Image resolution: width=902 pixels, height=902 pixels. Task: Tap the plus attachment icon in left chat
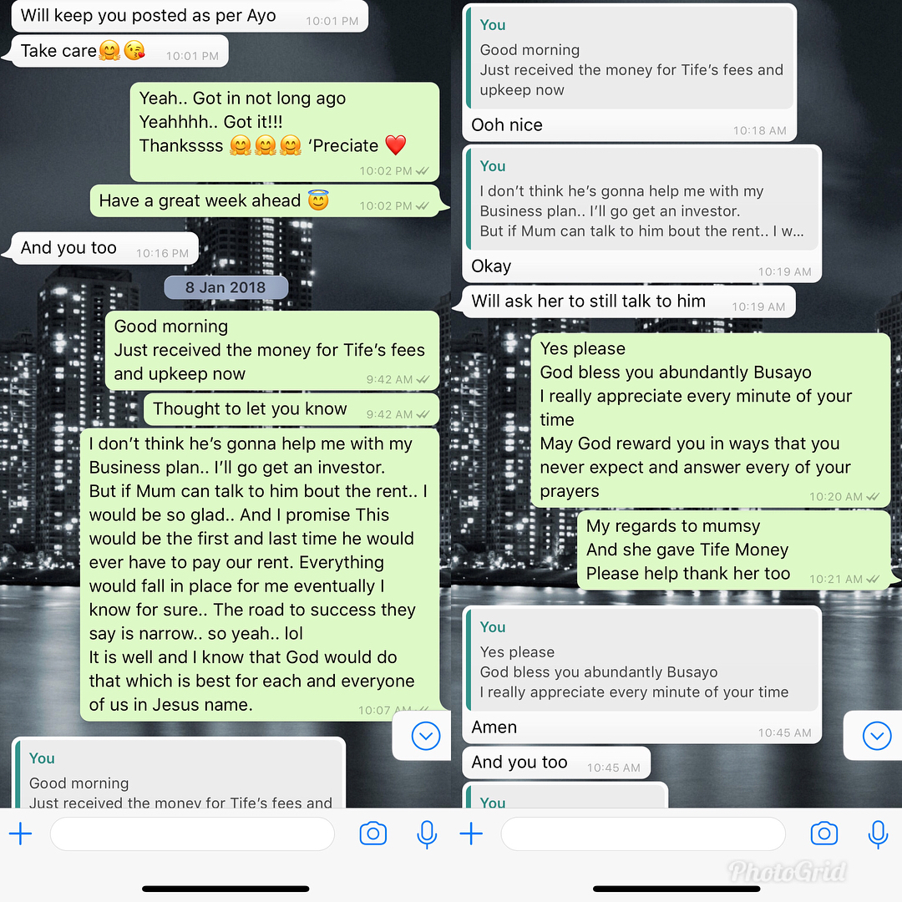click(21, 834)
